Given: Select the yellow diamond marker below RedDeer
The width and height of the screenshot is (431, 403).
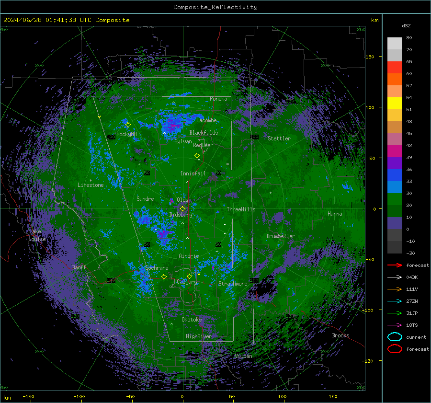Looking at the screenshot, I should tap(197, 156).
